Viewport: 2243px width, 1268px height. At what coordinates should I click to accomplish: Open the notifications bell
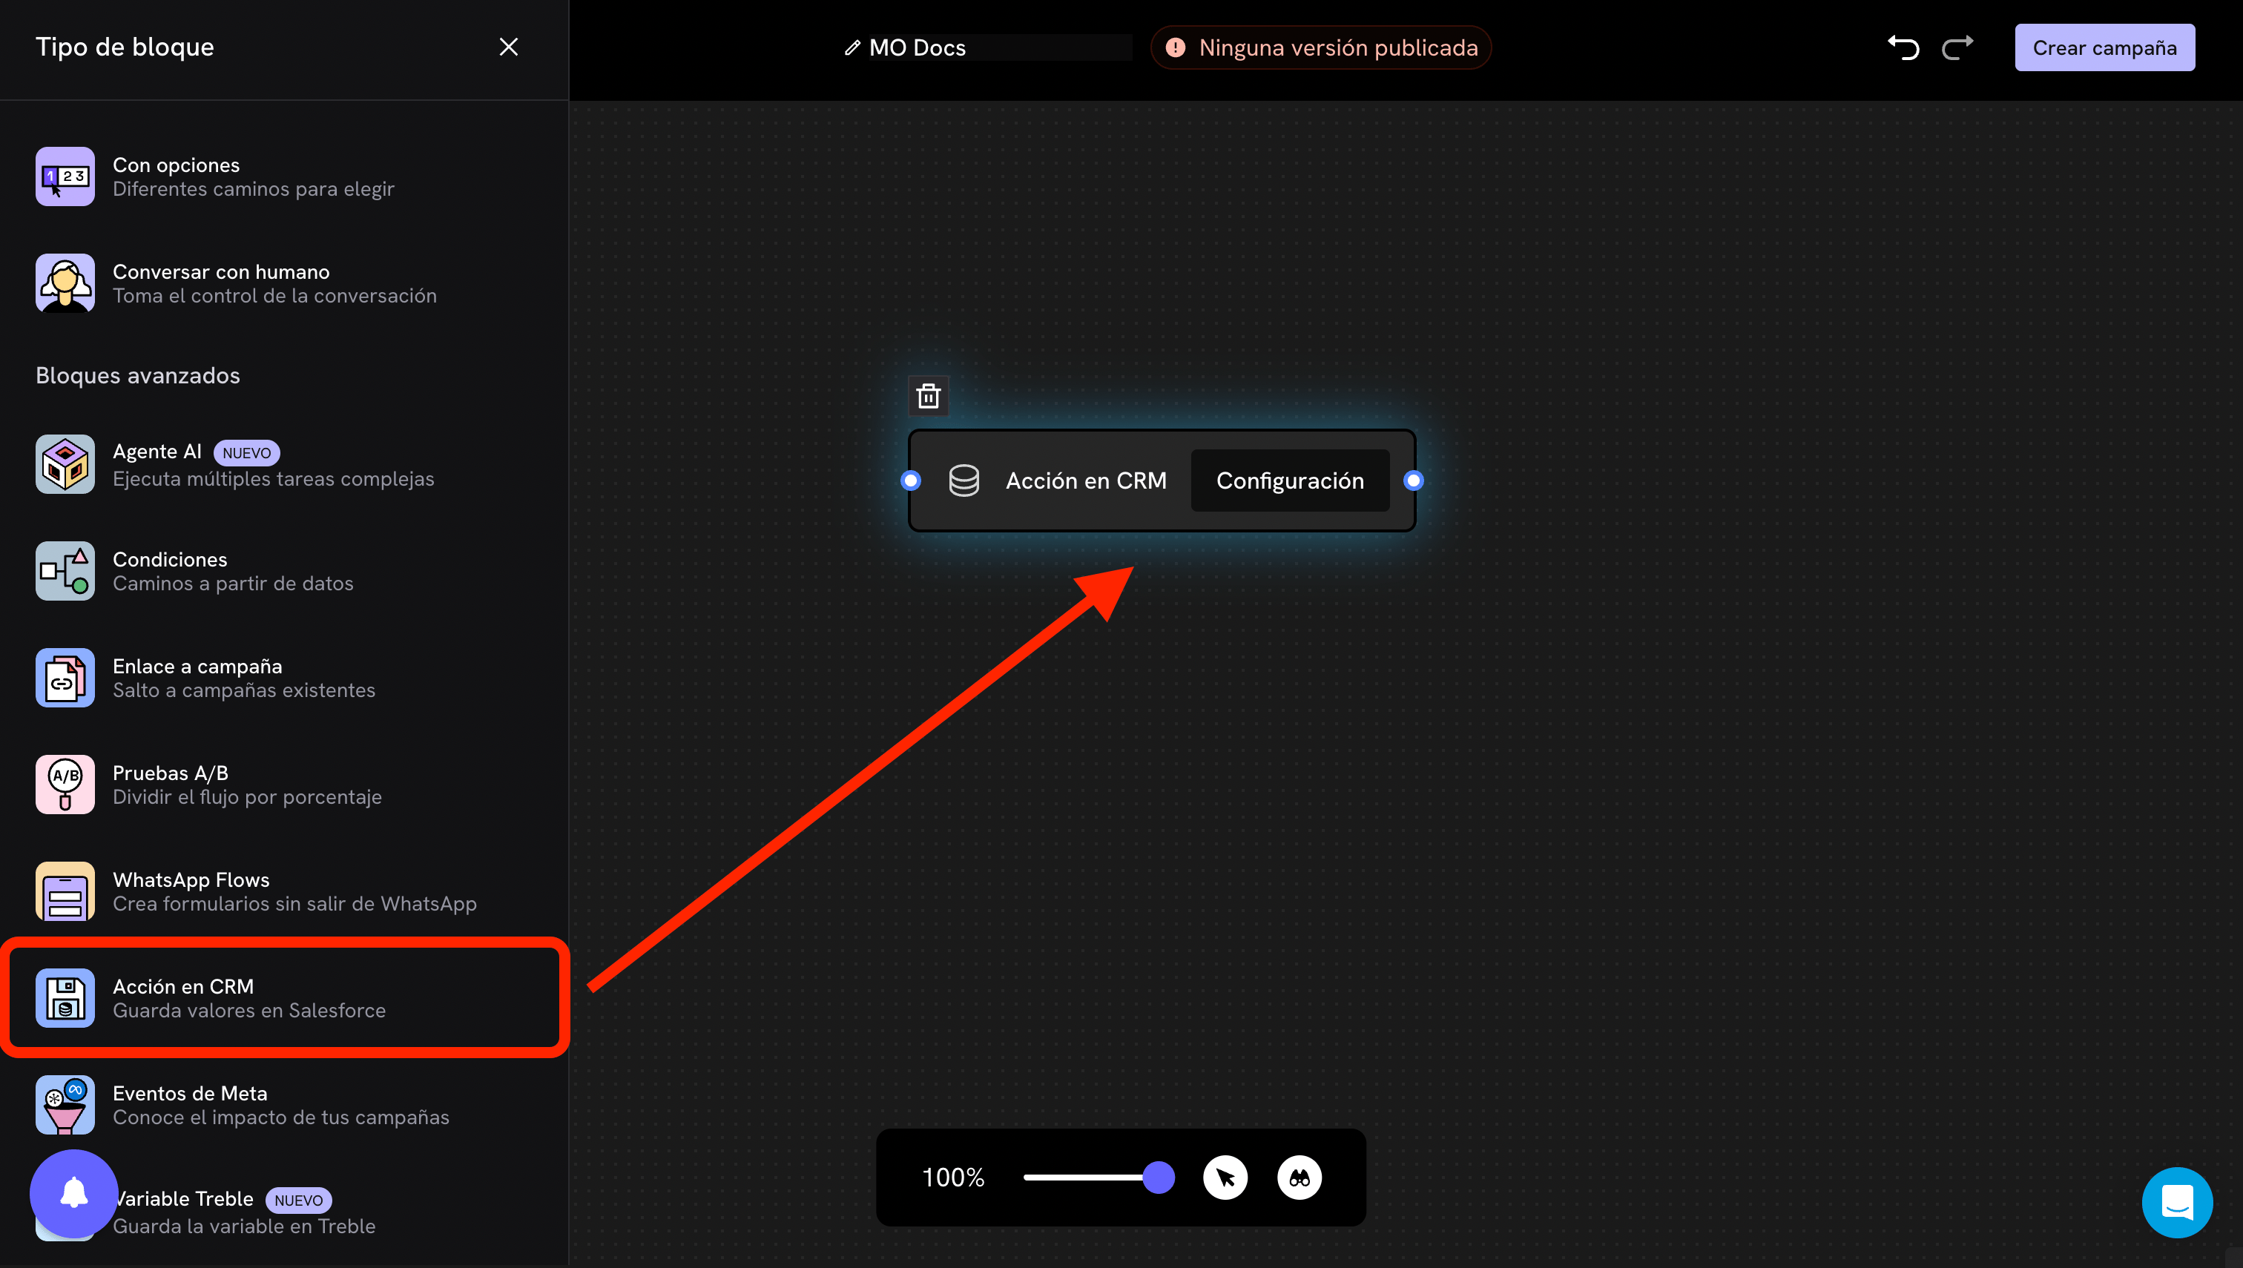(74, 1193)
